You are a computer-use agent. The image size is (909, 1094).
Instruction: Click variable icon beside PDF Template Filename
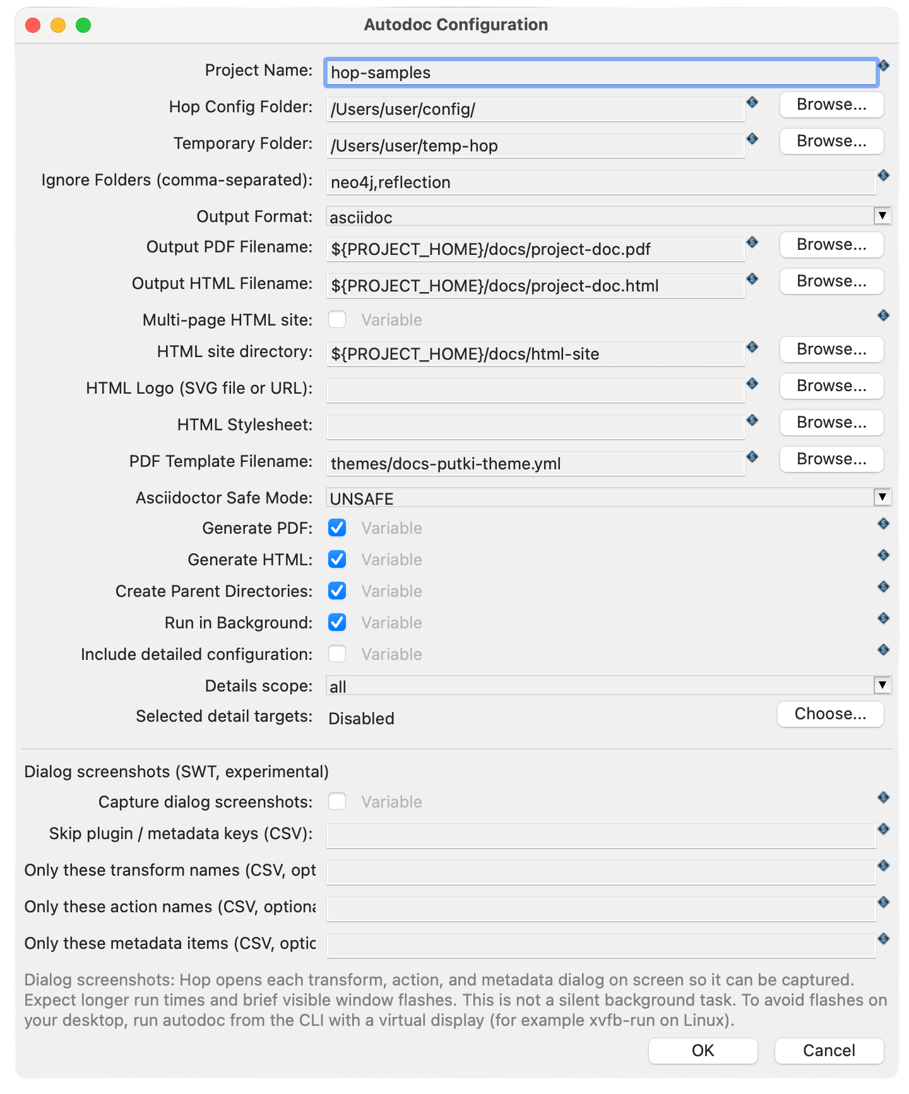(752, 457)
